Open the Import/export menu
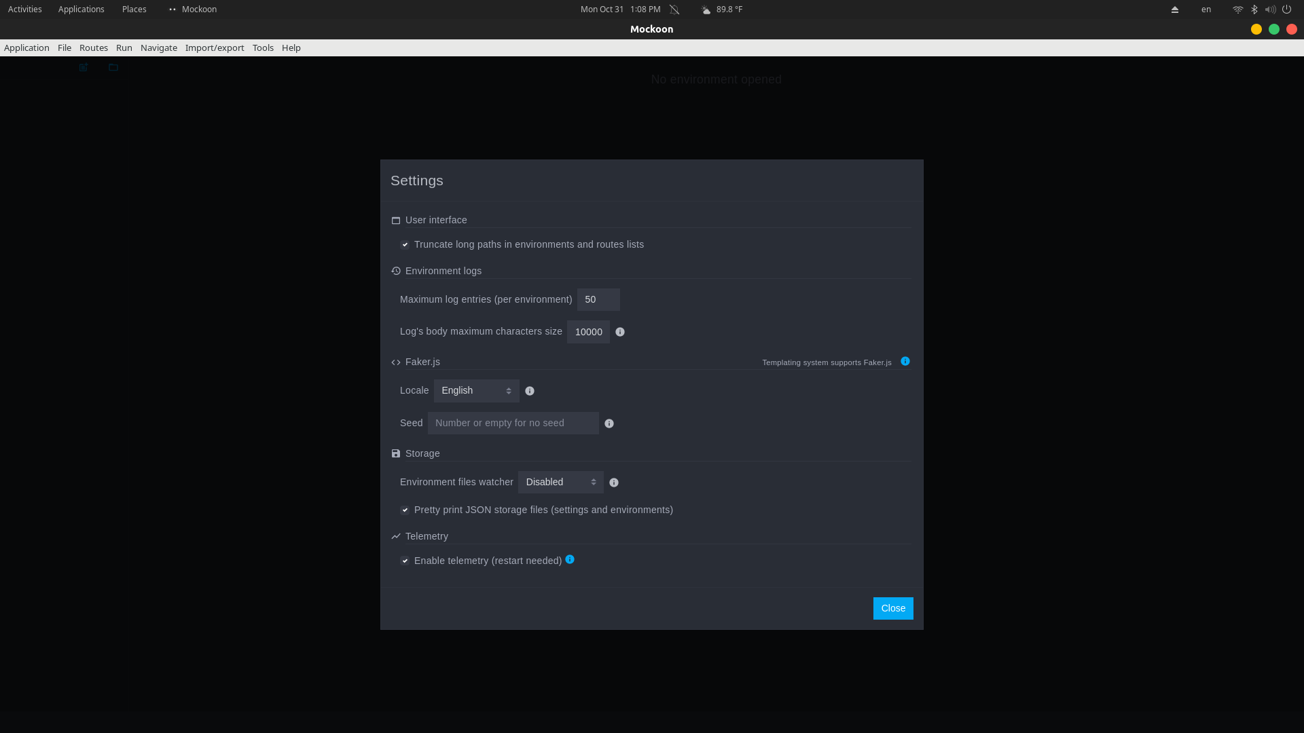Image resolution: width=1304 pixels, height=733 pixels. point(214,48)
